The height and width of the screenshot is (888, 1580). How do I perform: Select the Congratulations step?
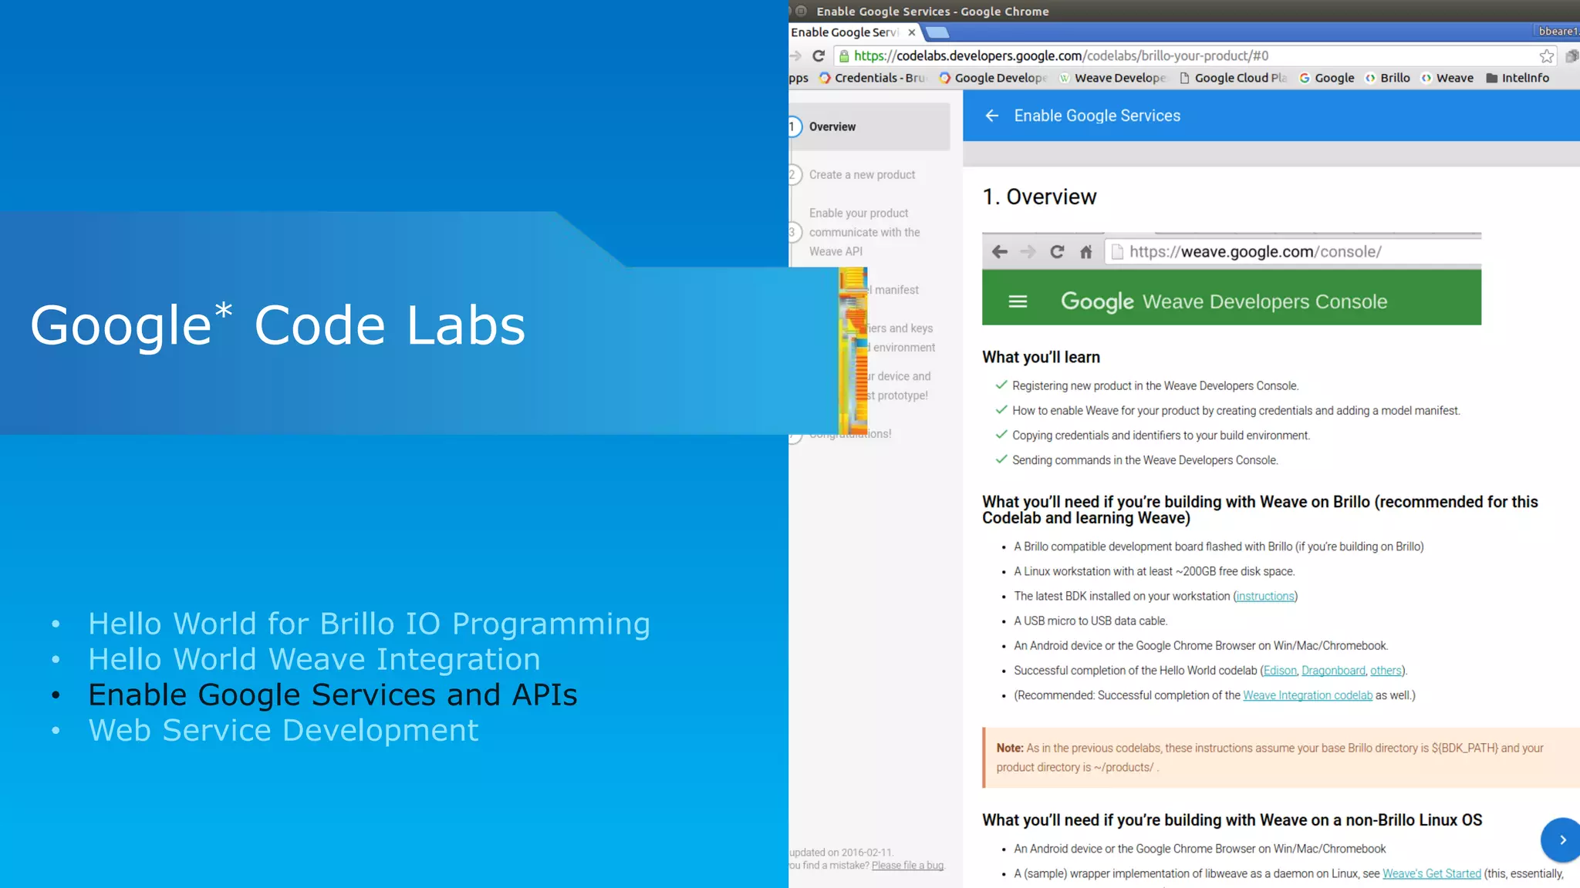click(x=849, y=435)
